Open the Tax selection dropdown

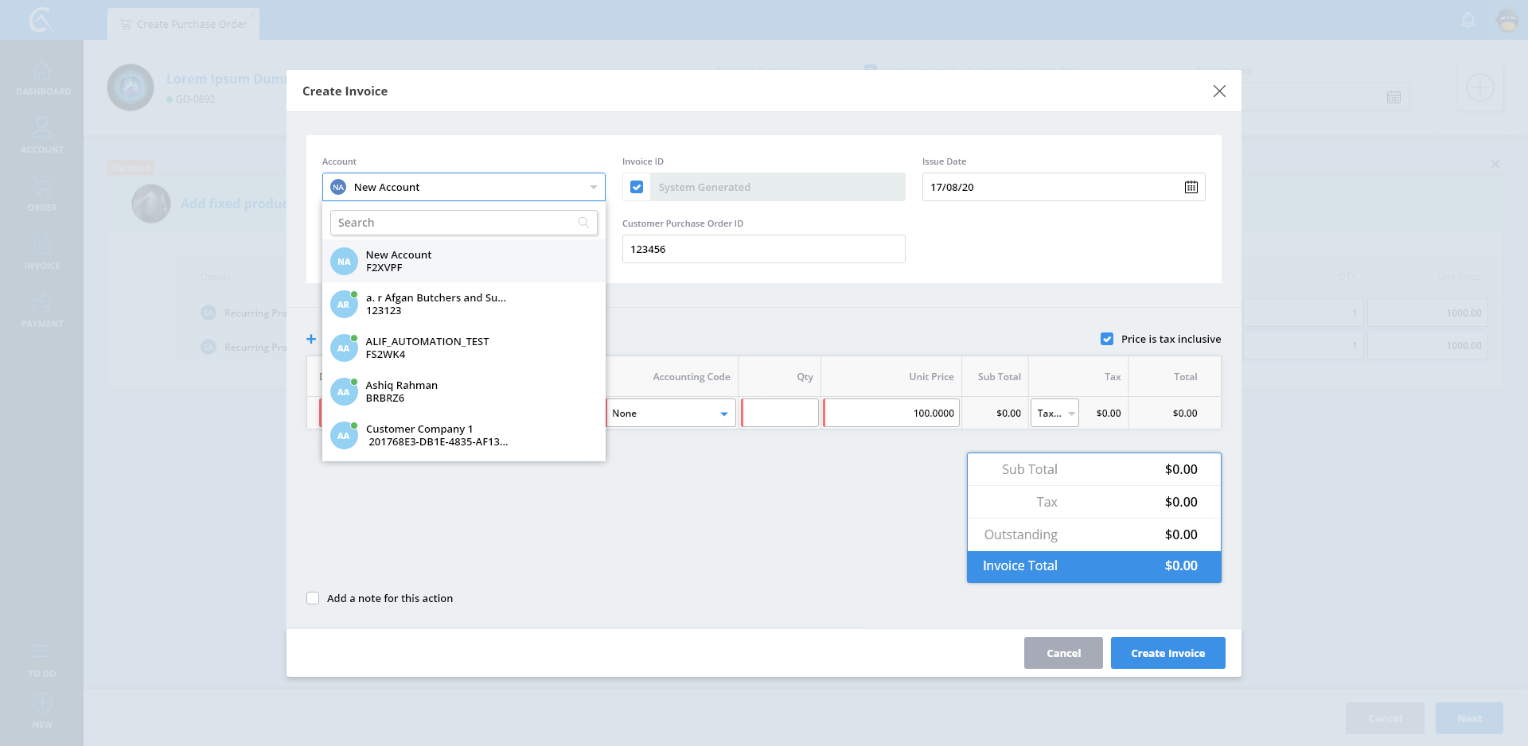(1054, 414)
